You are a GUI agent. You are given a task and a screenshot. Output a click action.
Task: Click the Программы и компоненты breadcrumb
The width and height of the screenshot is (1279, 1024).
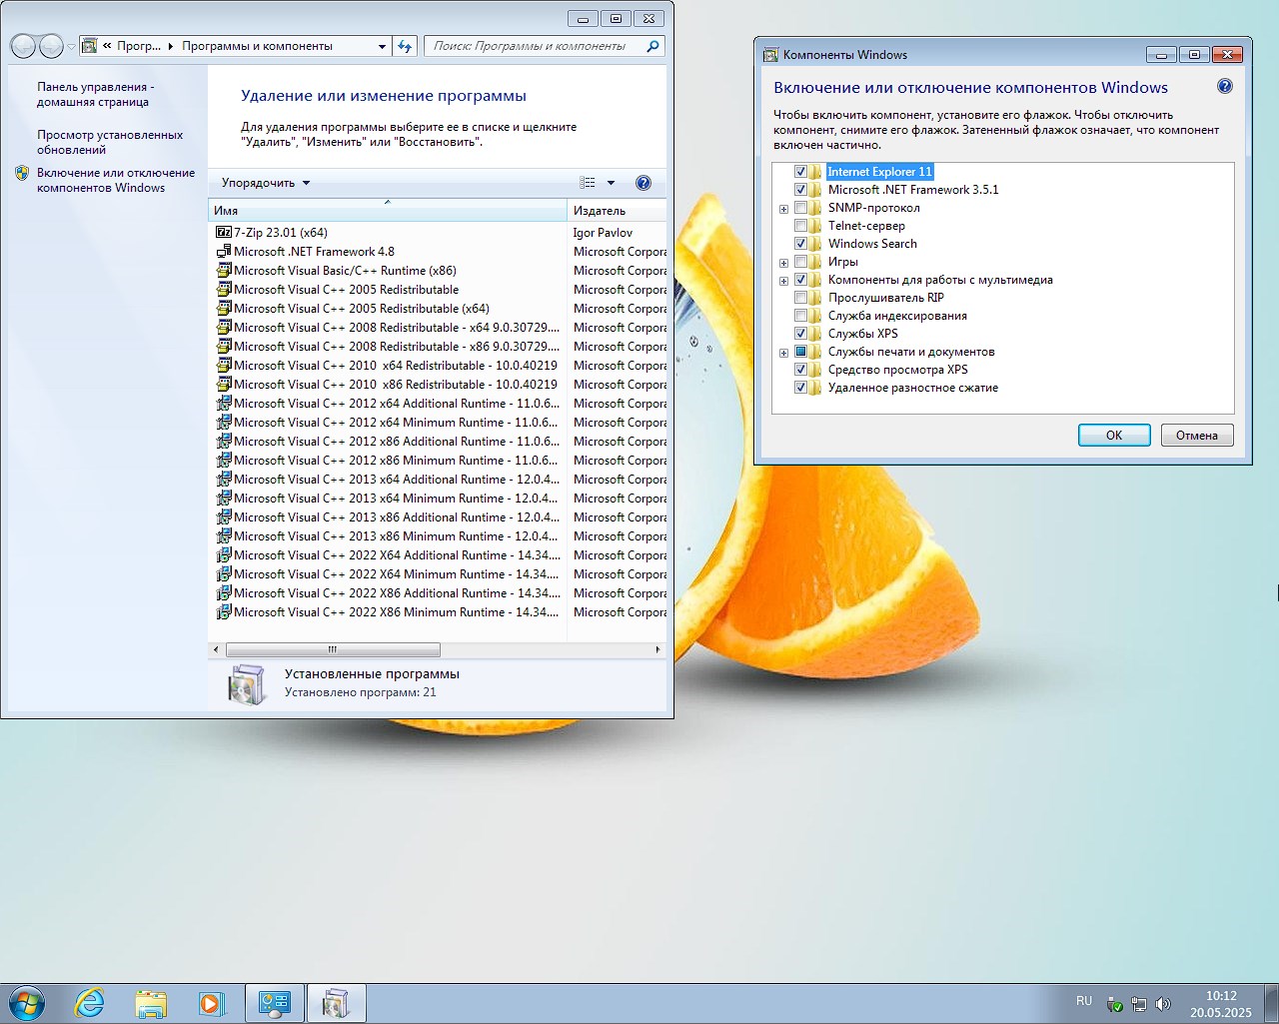(257, 46)
